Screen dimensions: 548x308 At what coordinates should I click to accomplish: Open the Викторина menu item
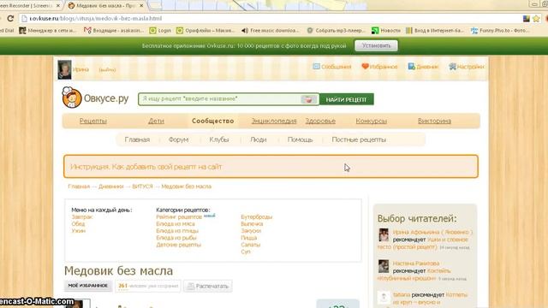pyautogui.click(x=434, y=121)
